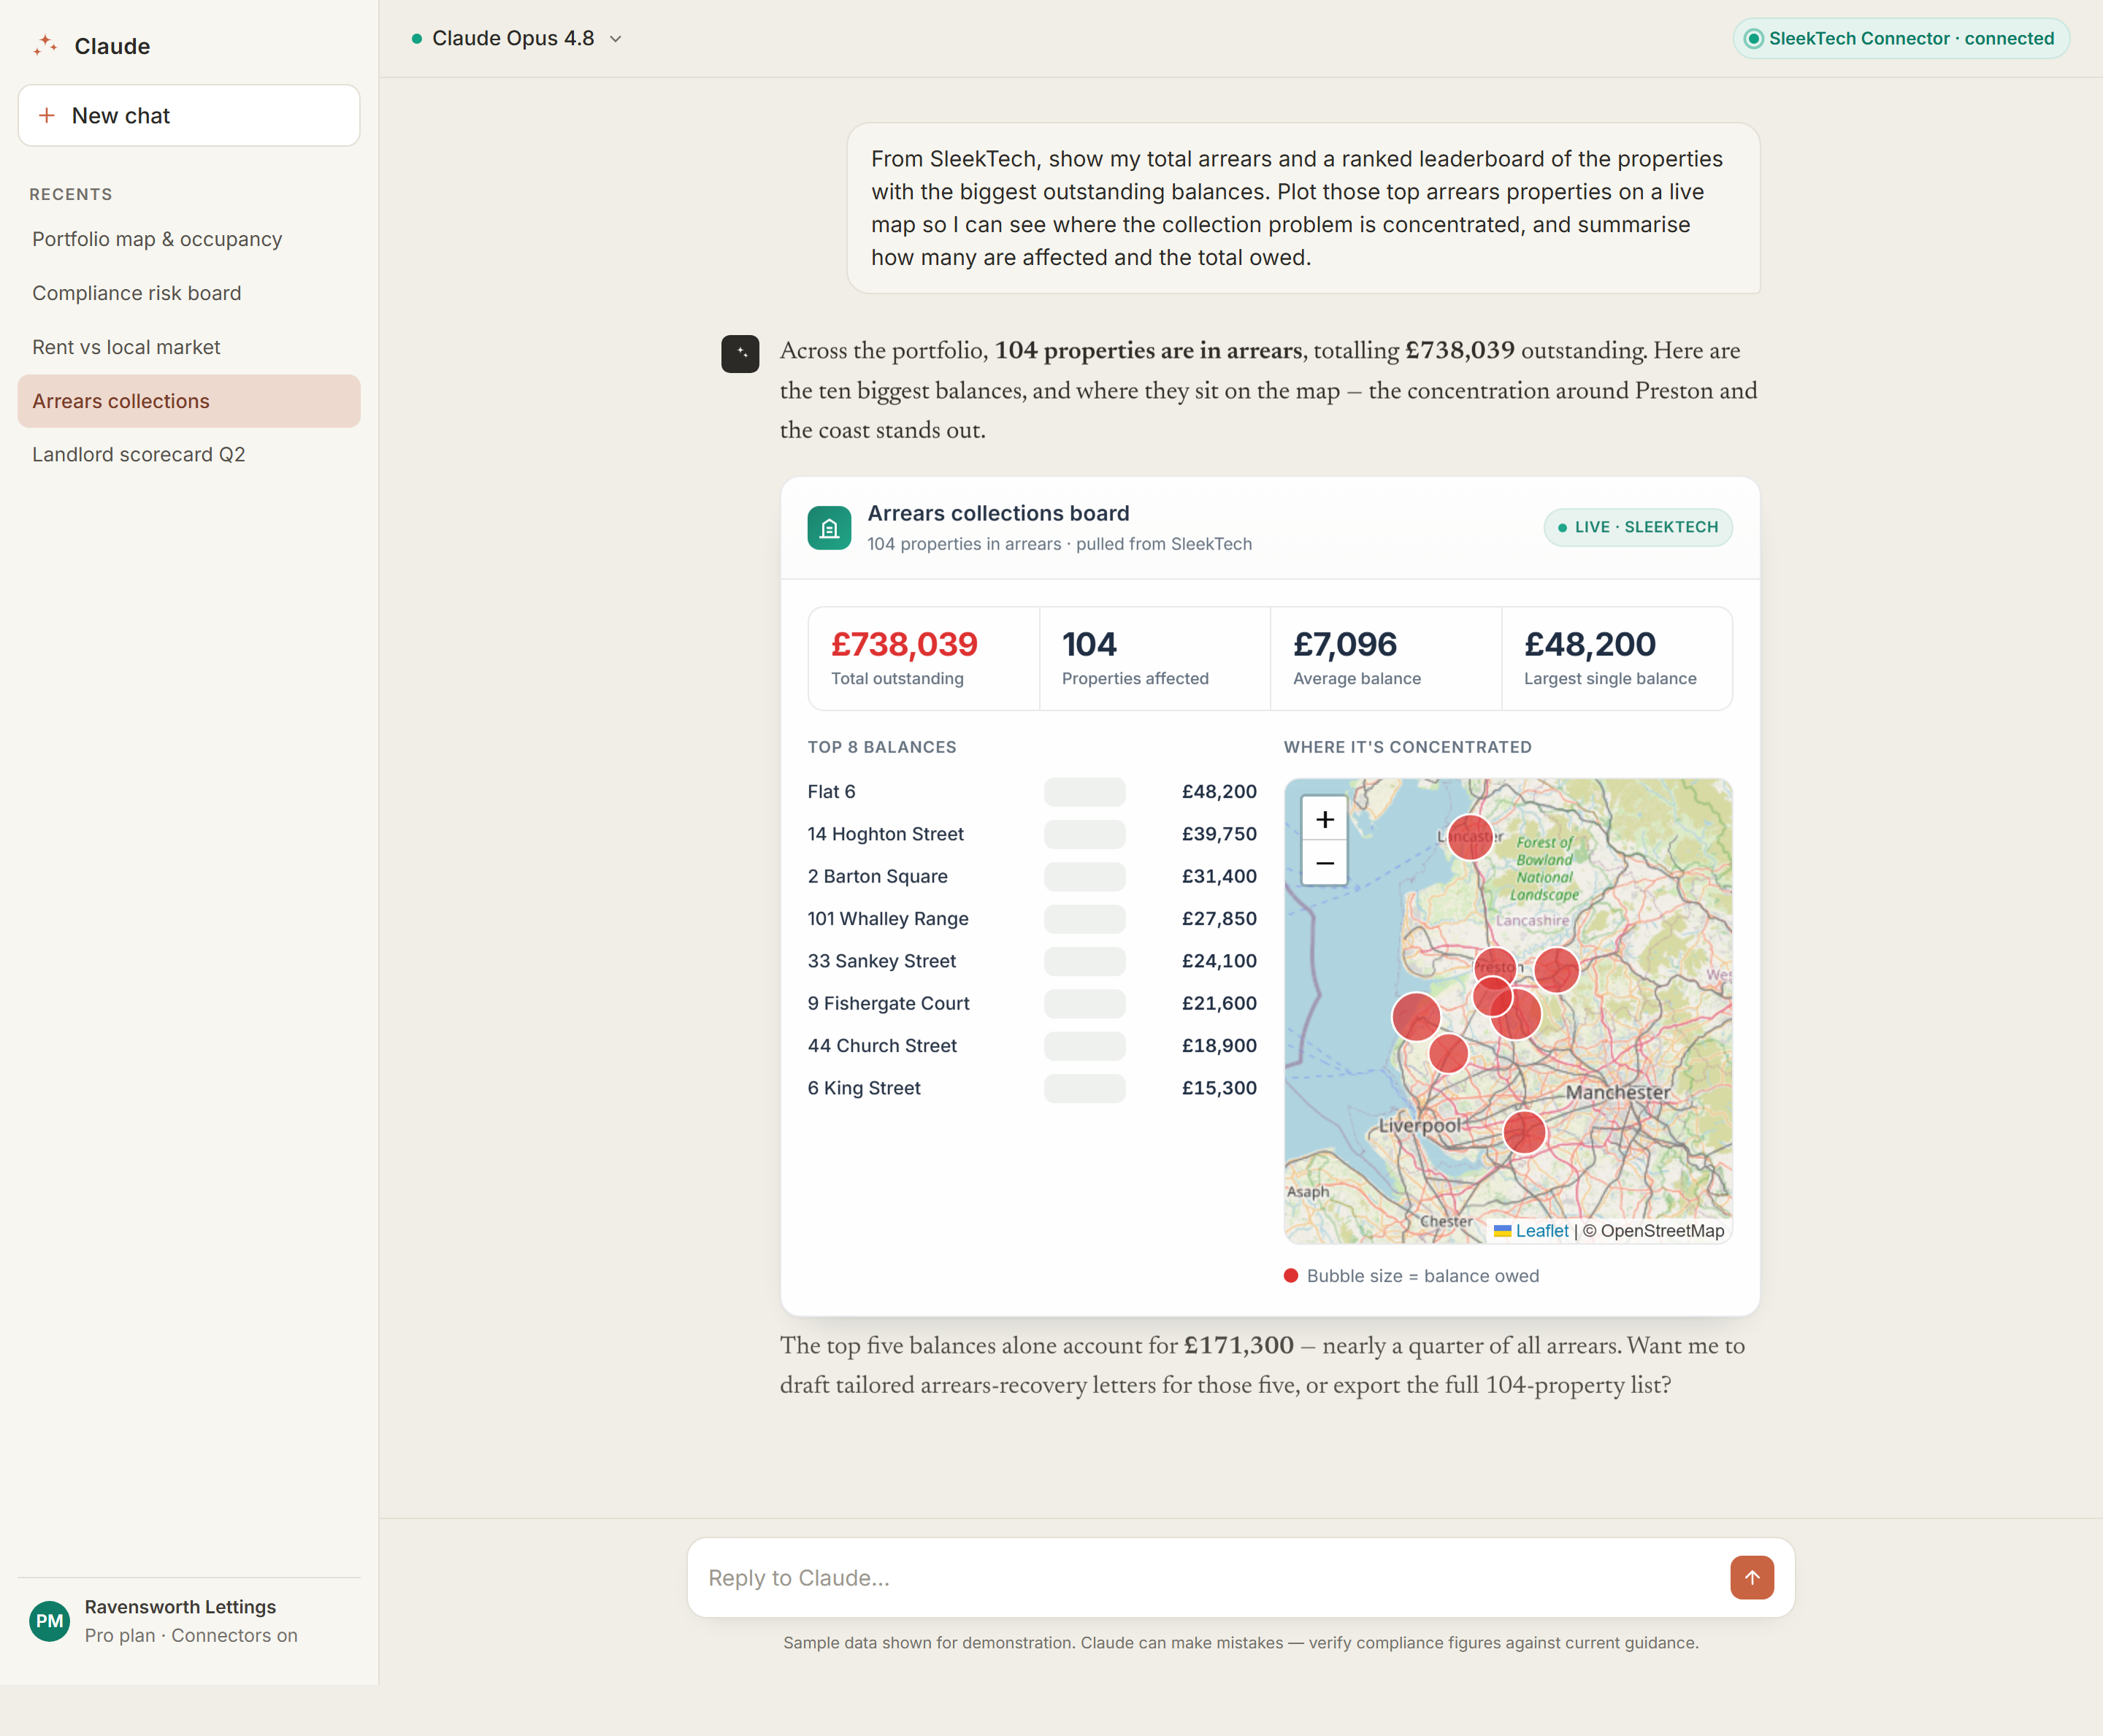
Task: Click the £48,200 value for Flat 6
Action: pyautogui.click(x=1219, y=792)
